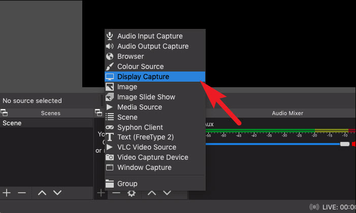This screenshot has width=356, height=213.
Task: Select Audio Input Capture from source menu
Action: (x=155, y=36)
